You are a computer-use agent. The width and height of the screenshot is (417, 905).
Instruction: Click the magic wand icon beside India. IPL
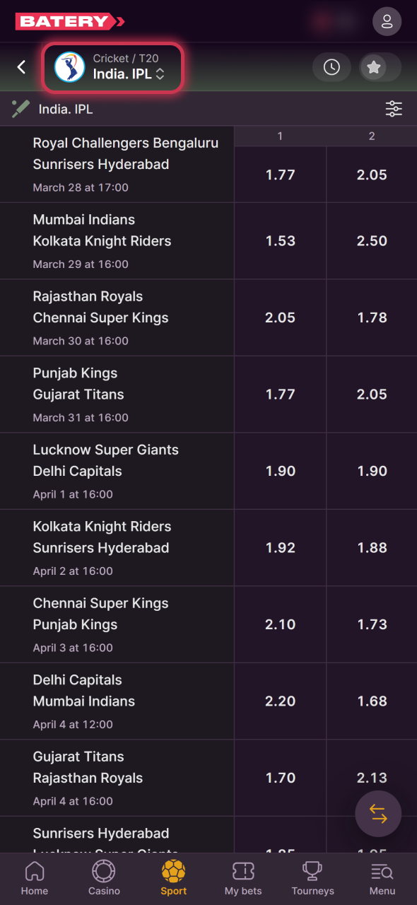[20, 109]
